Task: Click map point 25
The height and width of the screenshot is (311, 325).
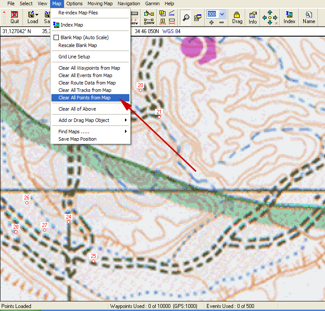Action: click(x=94, y=261)
